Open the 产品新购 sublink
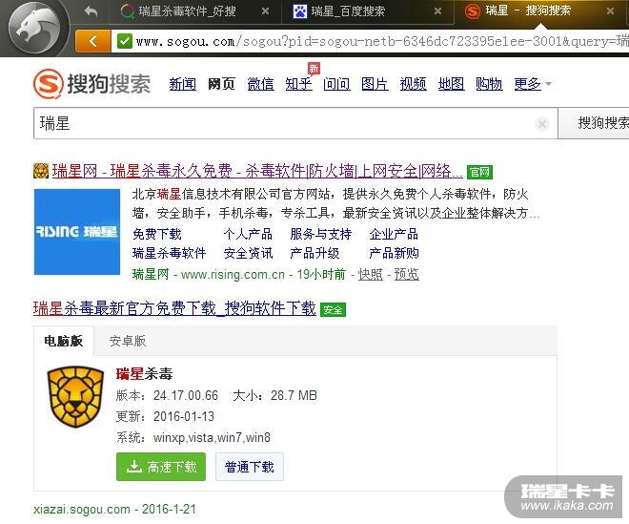The height and width of the screenshot is (524, 629). 394,253
